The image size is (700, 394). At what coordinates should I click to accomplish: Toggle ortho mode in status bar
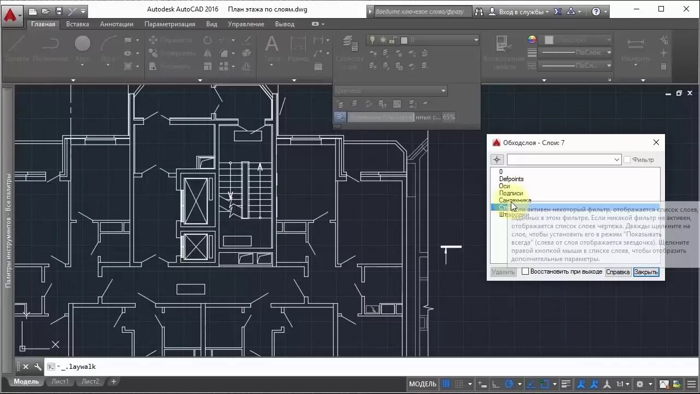(x=495, y=384)
